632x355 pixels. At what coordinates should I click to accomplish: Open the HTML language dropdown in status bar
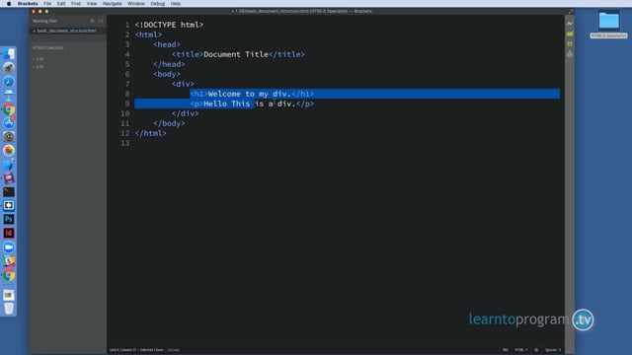coord(520,350)
